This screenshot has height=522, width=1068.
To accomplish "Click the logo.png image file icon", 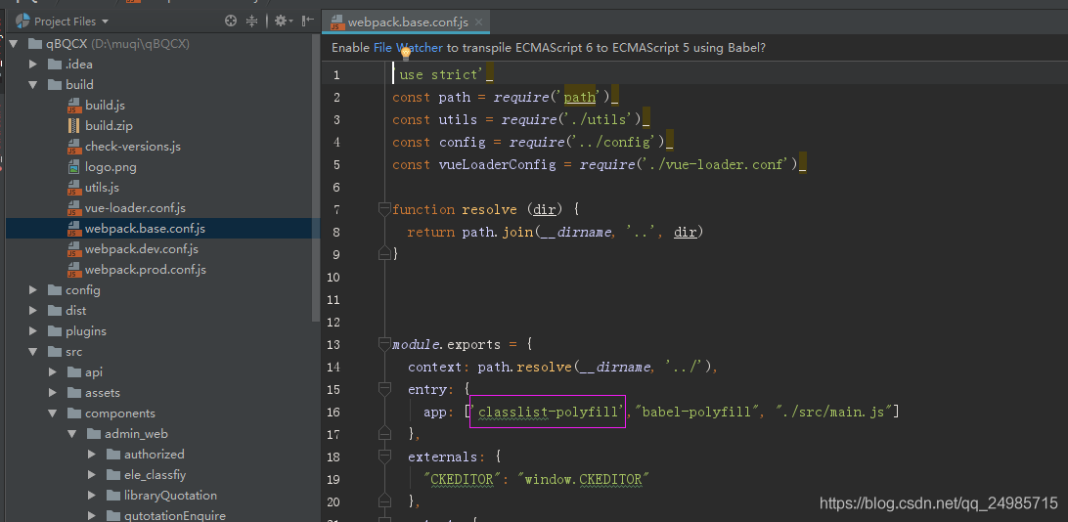I will tap(74, 166).
